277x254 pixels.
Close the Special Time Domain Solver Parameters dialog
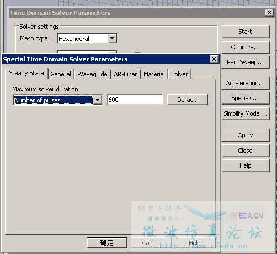coord(214,59)
